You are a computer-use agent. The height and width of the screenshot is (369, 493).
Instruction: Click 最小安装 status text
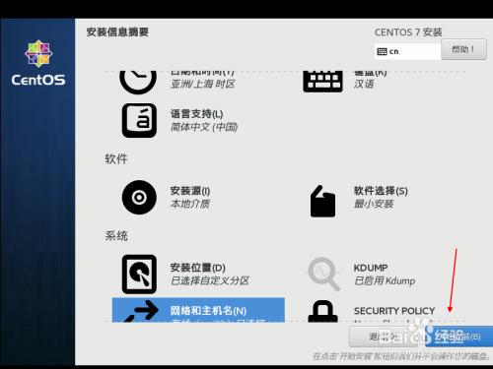pos(374,204)
